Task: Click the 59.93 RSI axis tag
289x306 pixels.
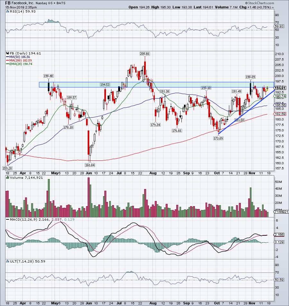Action: 279,26
